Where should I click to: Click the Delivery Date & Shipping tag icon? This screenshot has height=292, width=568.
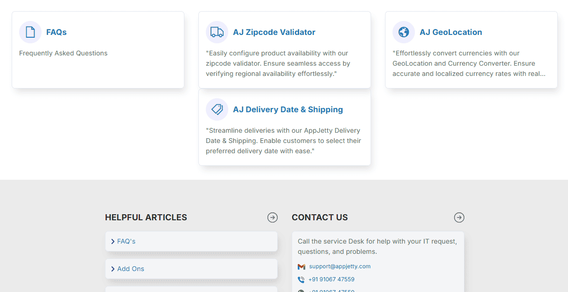pos(217,109)
